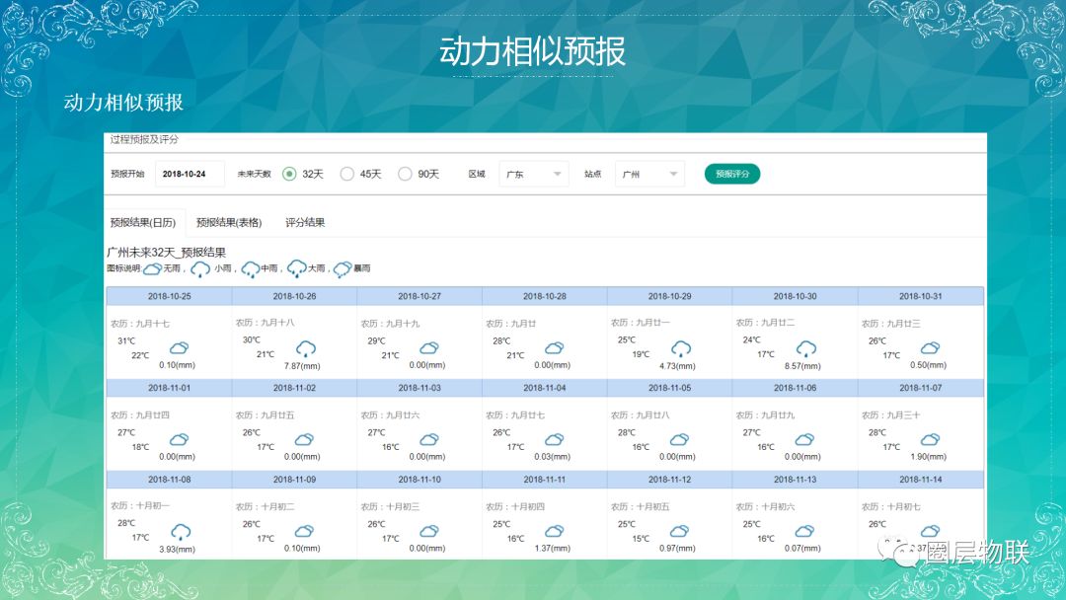The width and height of the screenshot is (1066, 600).
Task: Switch to the 预报结果(日历) tab
Action: pos(143,222)
